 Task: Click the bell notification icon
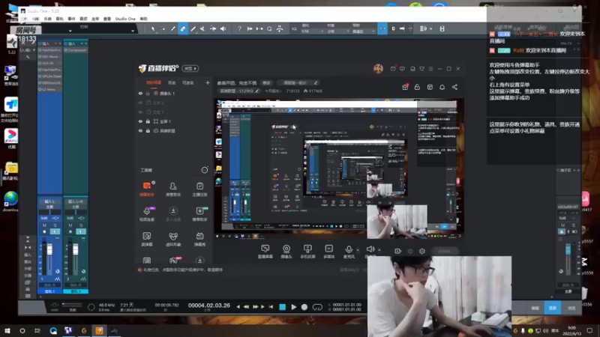click(442, 87)
